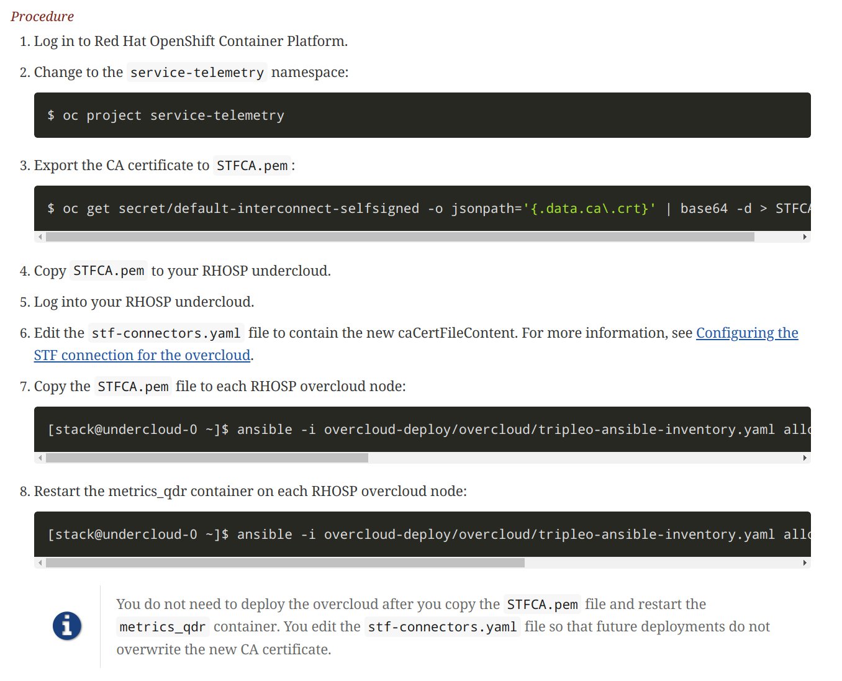Screen dimensions: 842x681
Task: Click 'stf-connectors.yaml' inline code in step 6
Action: point(166,333)
